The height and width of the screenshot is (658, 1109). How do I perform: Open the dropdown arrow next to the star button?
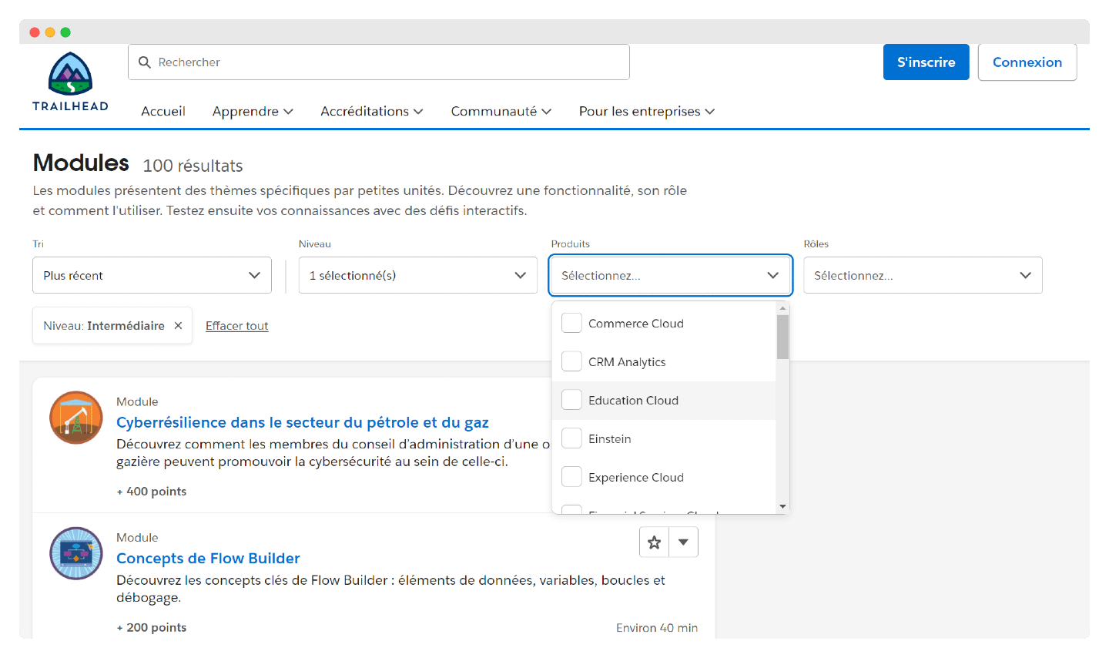tap(684, 542)
